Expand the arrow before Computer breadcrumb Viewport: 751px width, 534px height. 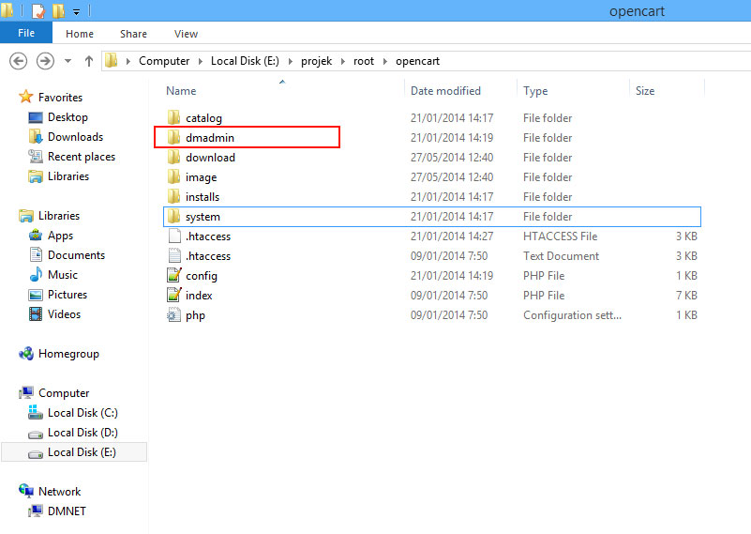point(128,61)
